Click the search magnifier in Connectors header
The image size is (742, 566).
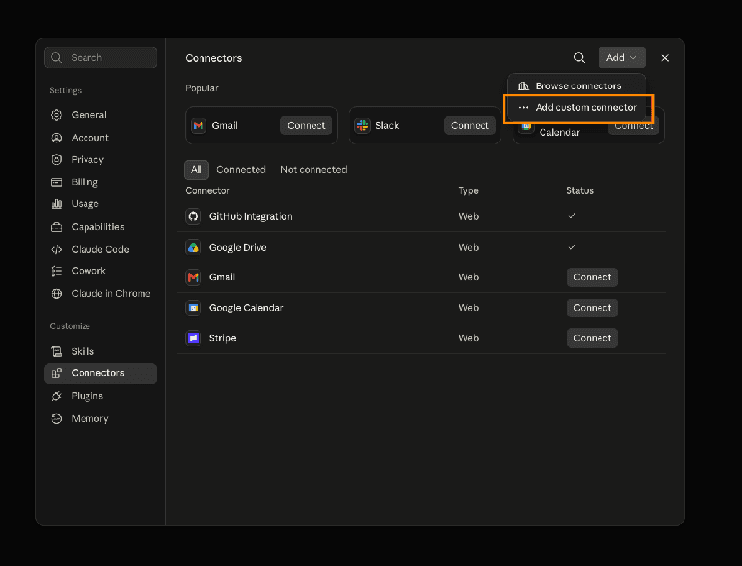579,58
